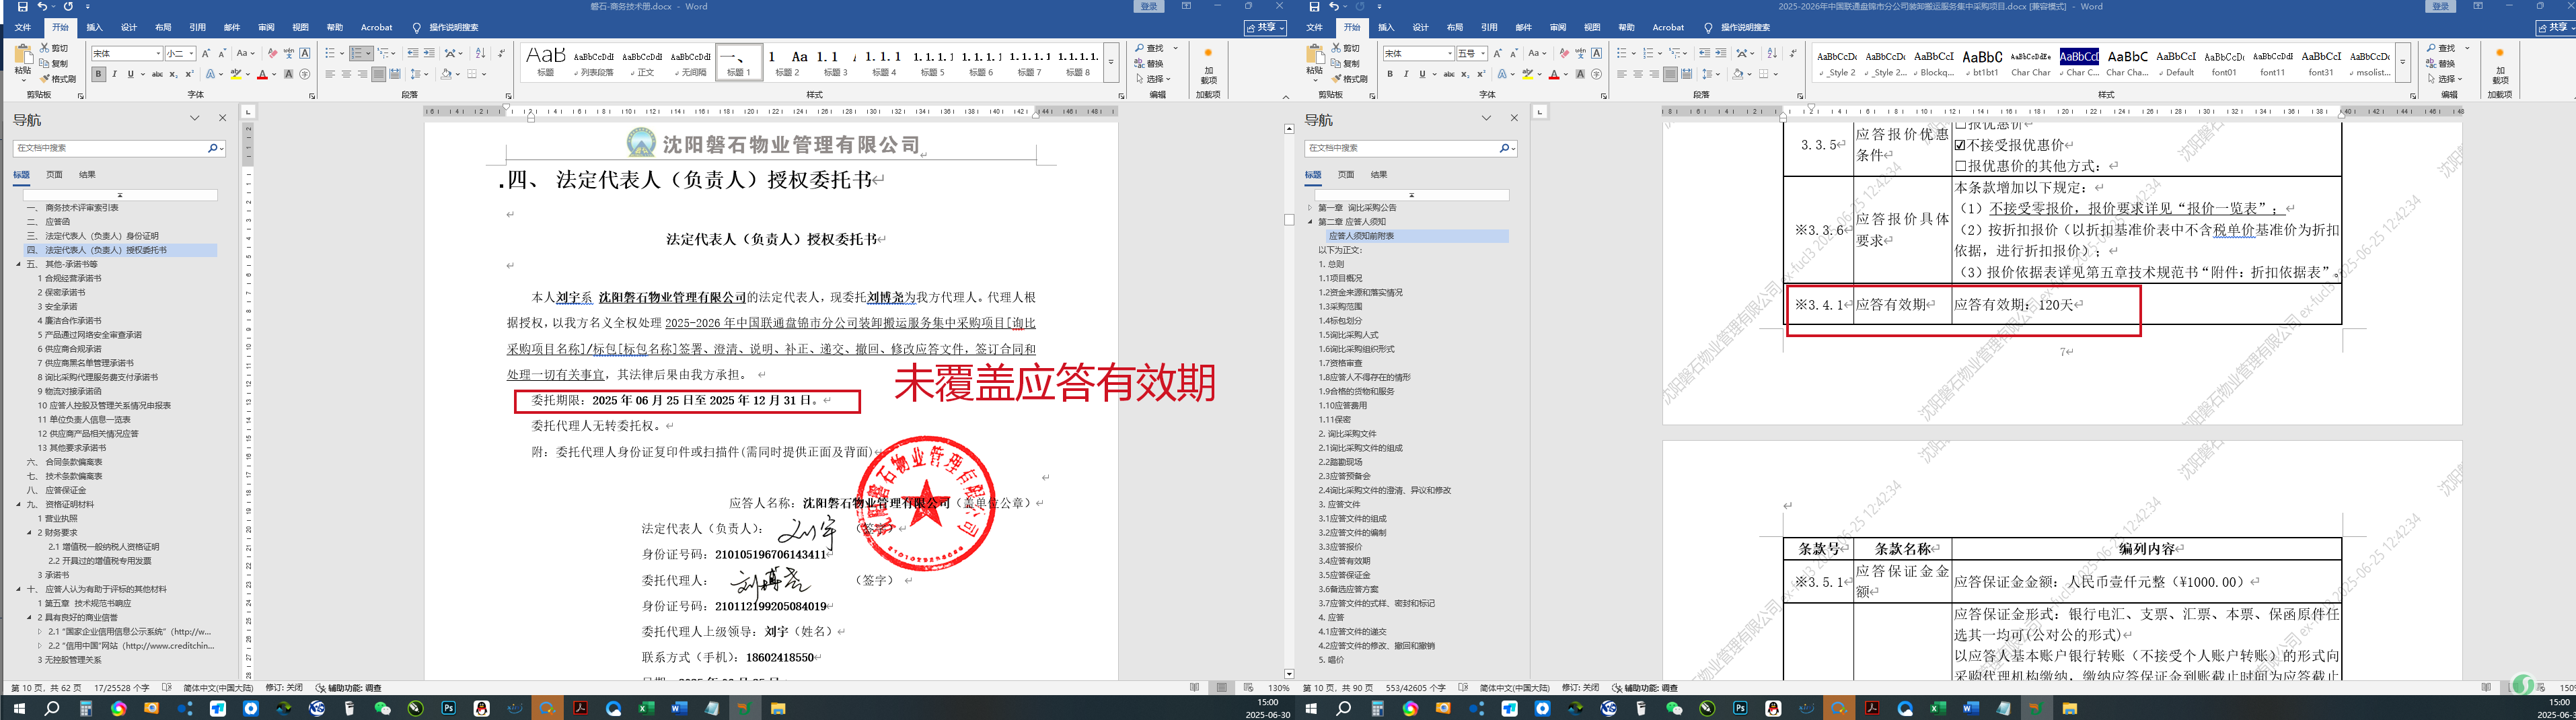Collapse '五、其他-承诺书等' in left navigation tree
This screenshot has width=2576, height=720.
click(x=19, y=264)
